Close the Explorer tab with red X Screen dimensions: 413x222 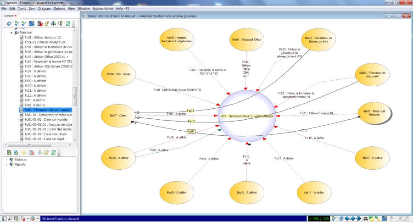(16, 16)
